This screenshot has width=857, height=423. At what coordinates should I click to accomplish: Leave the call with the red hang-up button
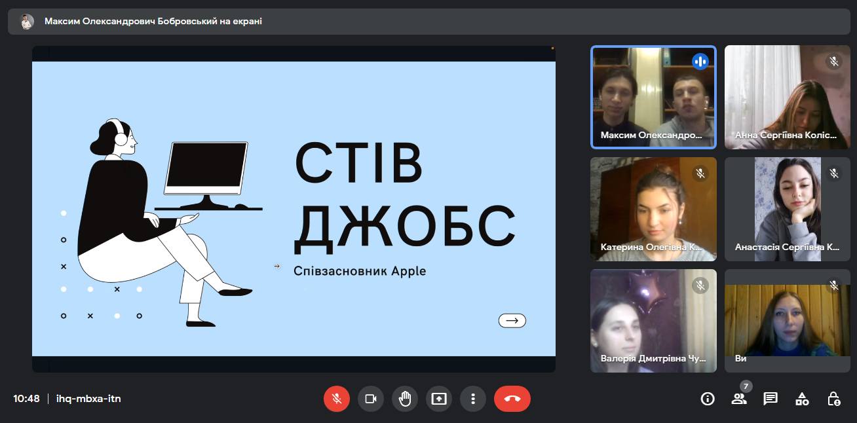click(x=512, y=399)
